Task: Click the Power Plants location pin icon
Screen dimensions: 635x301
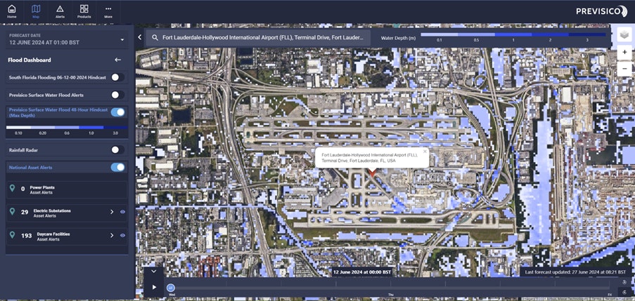Action: tap(12, 188)
